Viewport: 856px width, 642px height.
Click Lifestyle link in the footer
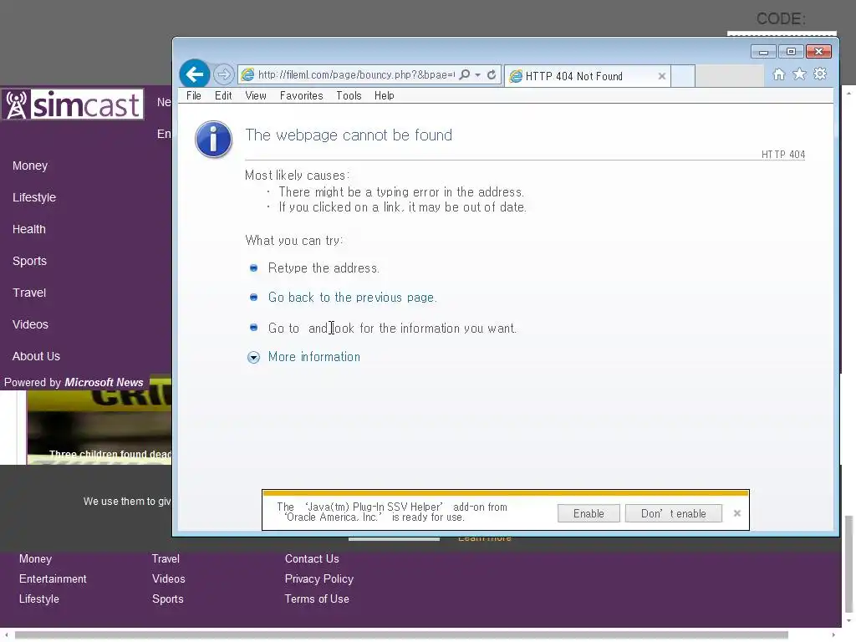click(38, 599)
